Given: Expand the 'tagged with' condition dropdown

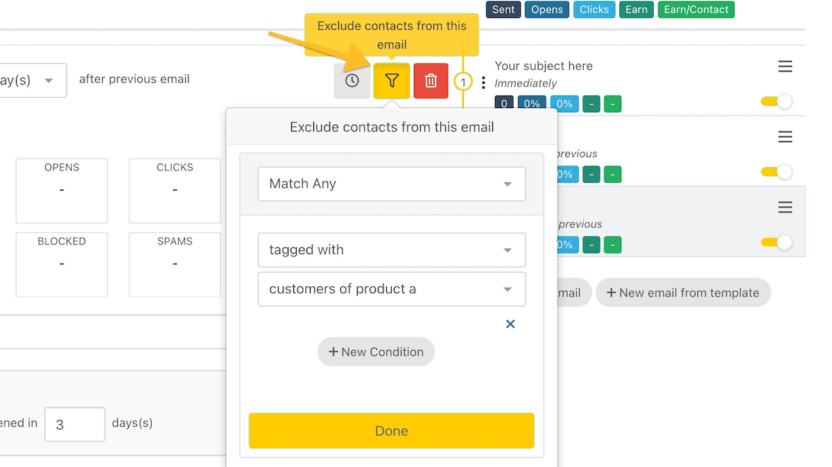Looking at the screenshot, I should (391, 250).
